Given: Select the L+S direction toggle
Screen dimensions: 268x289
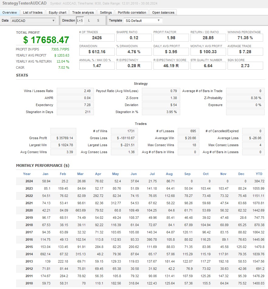Looking at the screenshot, I should point(80,20).
